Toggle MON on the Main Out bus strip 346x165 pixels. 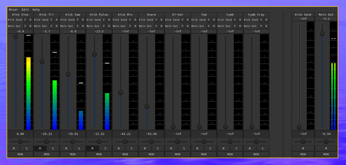pyautogui.click(x=326, y=154)
